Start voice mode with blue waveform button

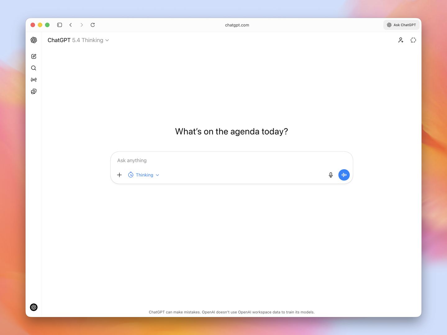[x=344, y=175]
